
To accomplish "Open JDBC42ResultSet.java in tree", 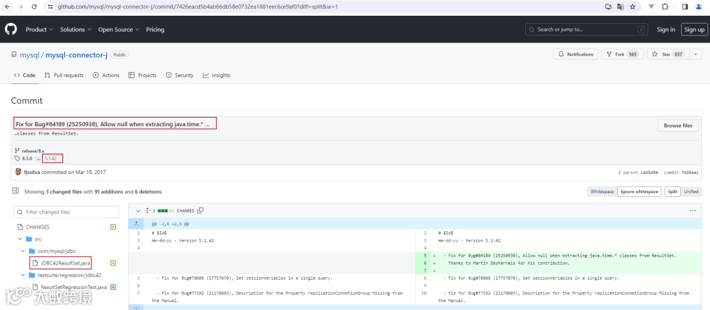I will point(66,263).
